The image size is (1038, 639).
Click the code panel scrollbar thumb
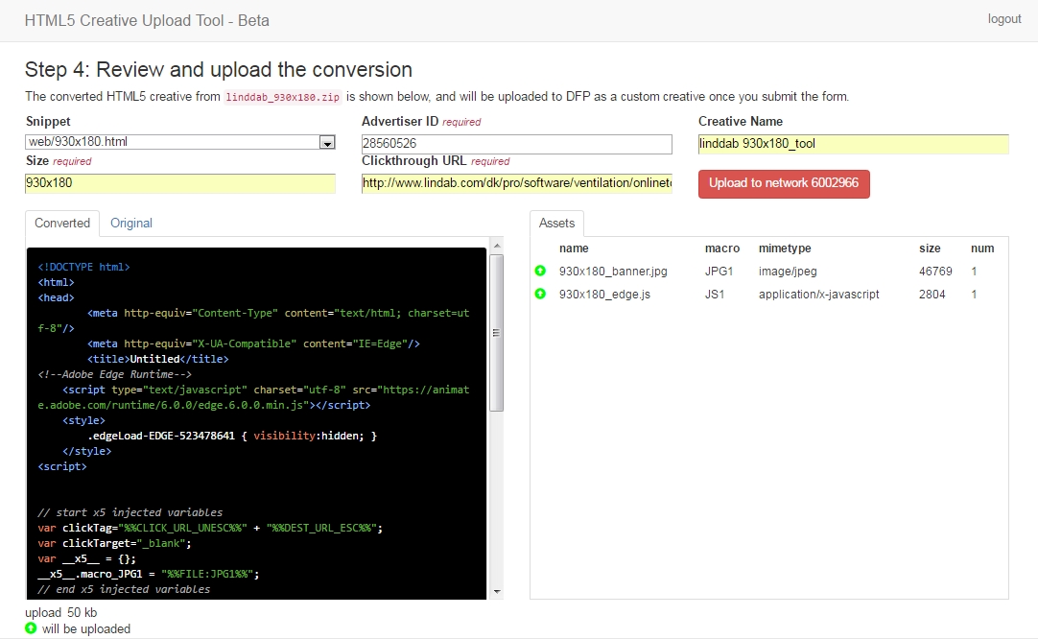[x=497, y=333]
